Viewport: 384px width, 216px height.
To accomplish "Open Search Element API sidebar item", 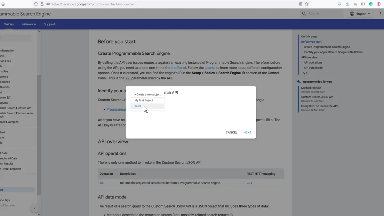I will [16, 108].
